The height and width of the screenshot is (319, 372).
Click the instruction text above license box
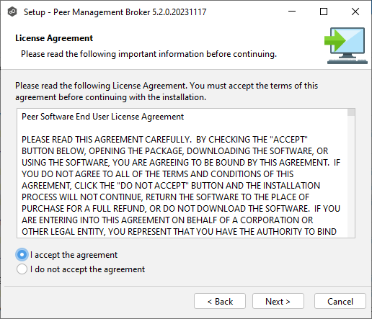167,91
